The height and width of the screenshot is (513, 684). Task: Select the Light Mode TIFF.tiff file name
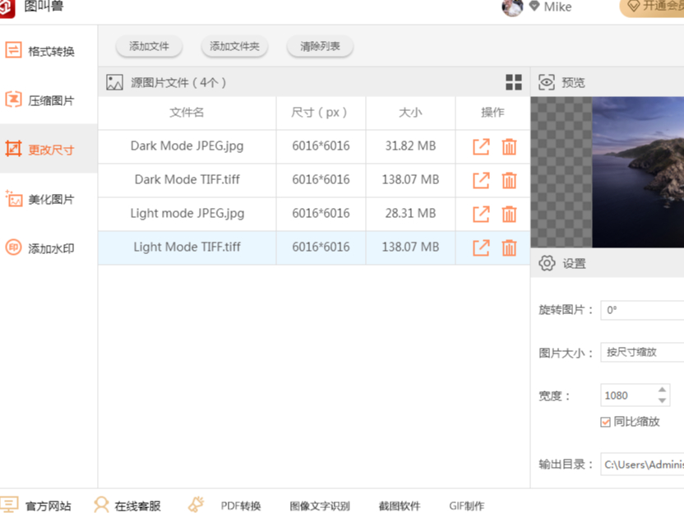187,247
